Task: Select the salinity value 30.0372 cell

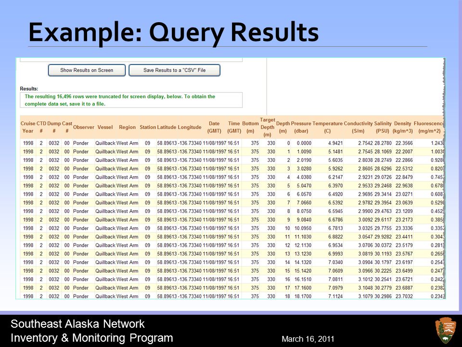Action: pyautogui.click(x=383, y=245)
